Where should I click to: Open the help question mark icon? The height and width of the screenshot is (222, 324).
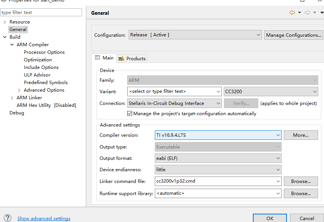[x=8, y=218]
